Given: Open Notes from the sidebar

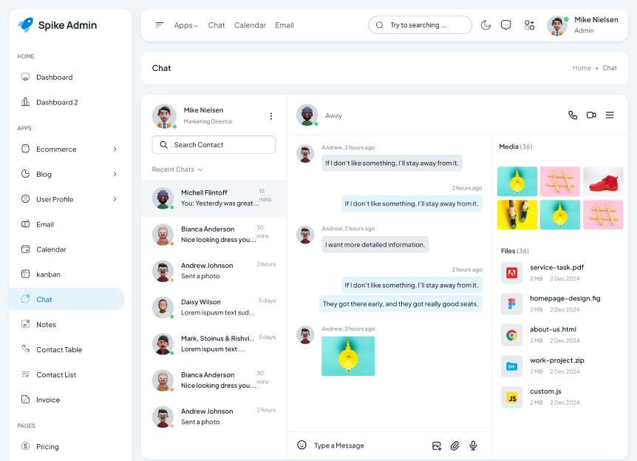Looking at the screenshot, I should (x=46, y=325).
